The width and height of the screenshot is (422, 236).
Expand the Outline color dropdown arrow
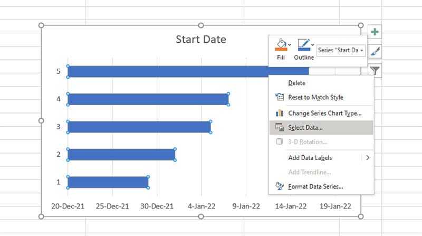pos(312,45)
